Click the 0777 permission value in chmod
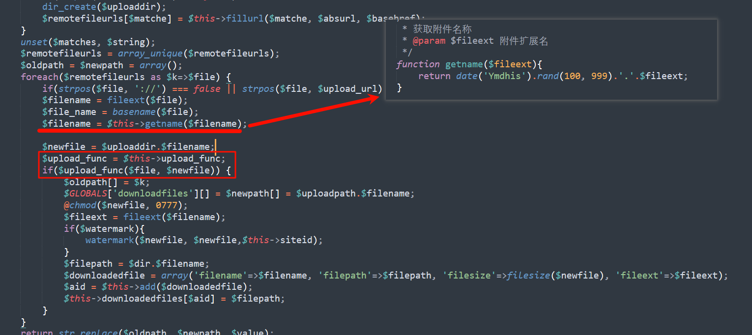 coord(167,205)
